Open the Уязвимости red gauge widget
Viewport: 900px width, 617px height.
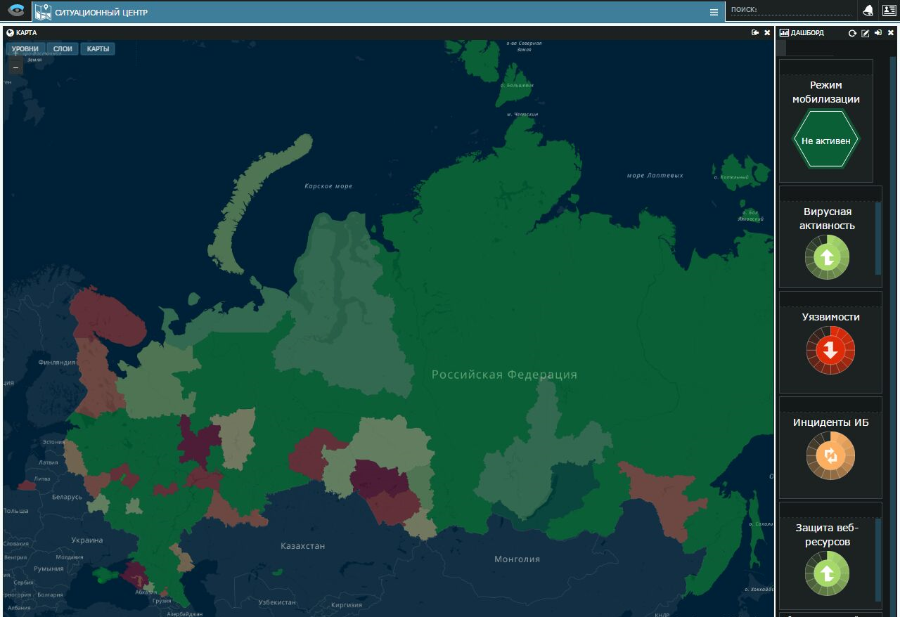tap(830, 349)
